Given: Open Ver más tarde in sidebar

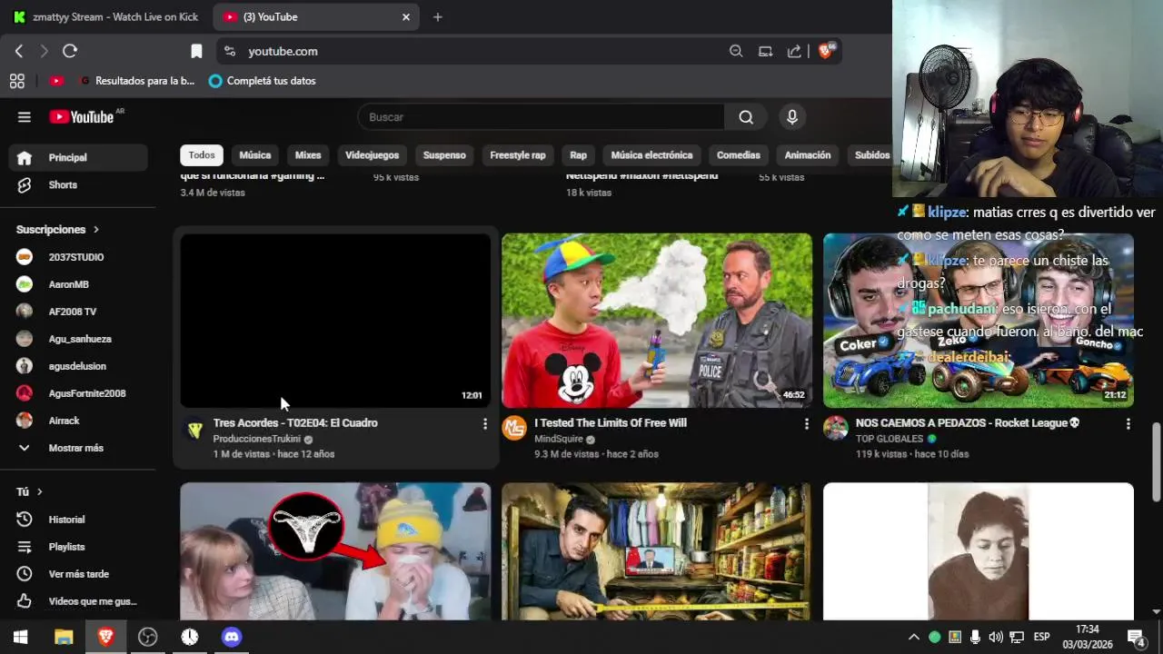Looking at the screenshot, I should [x=78, y=574].
